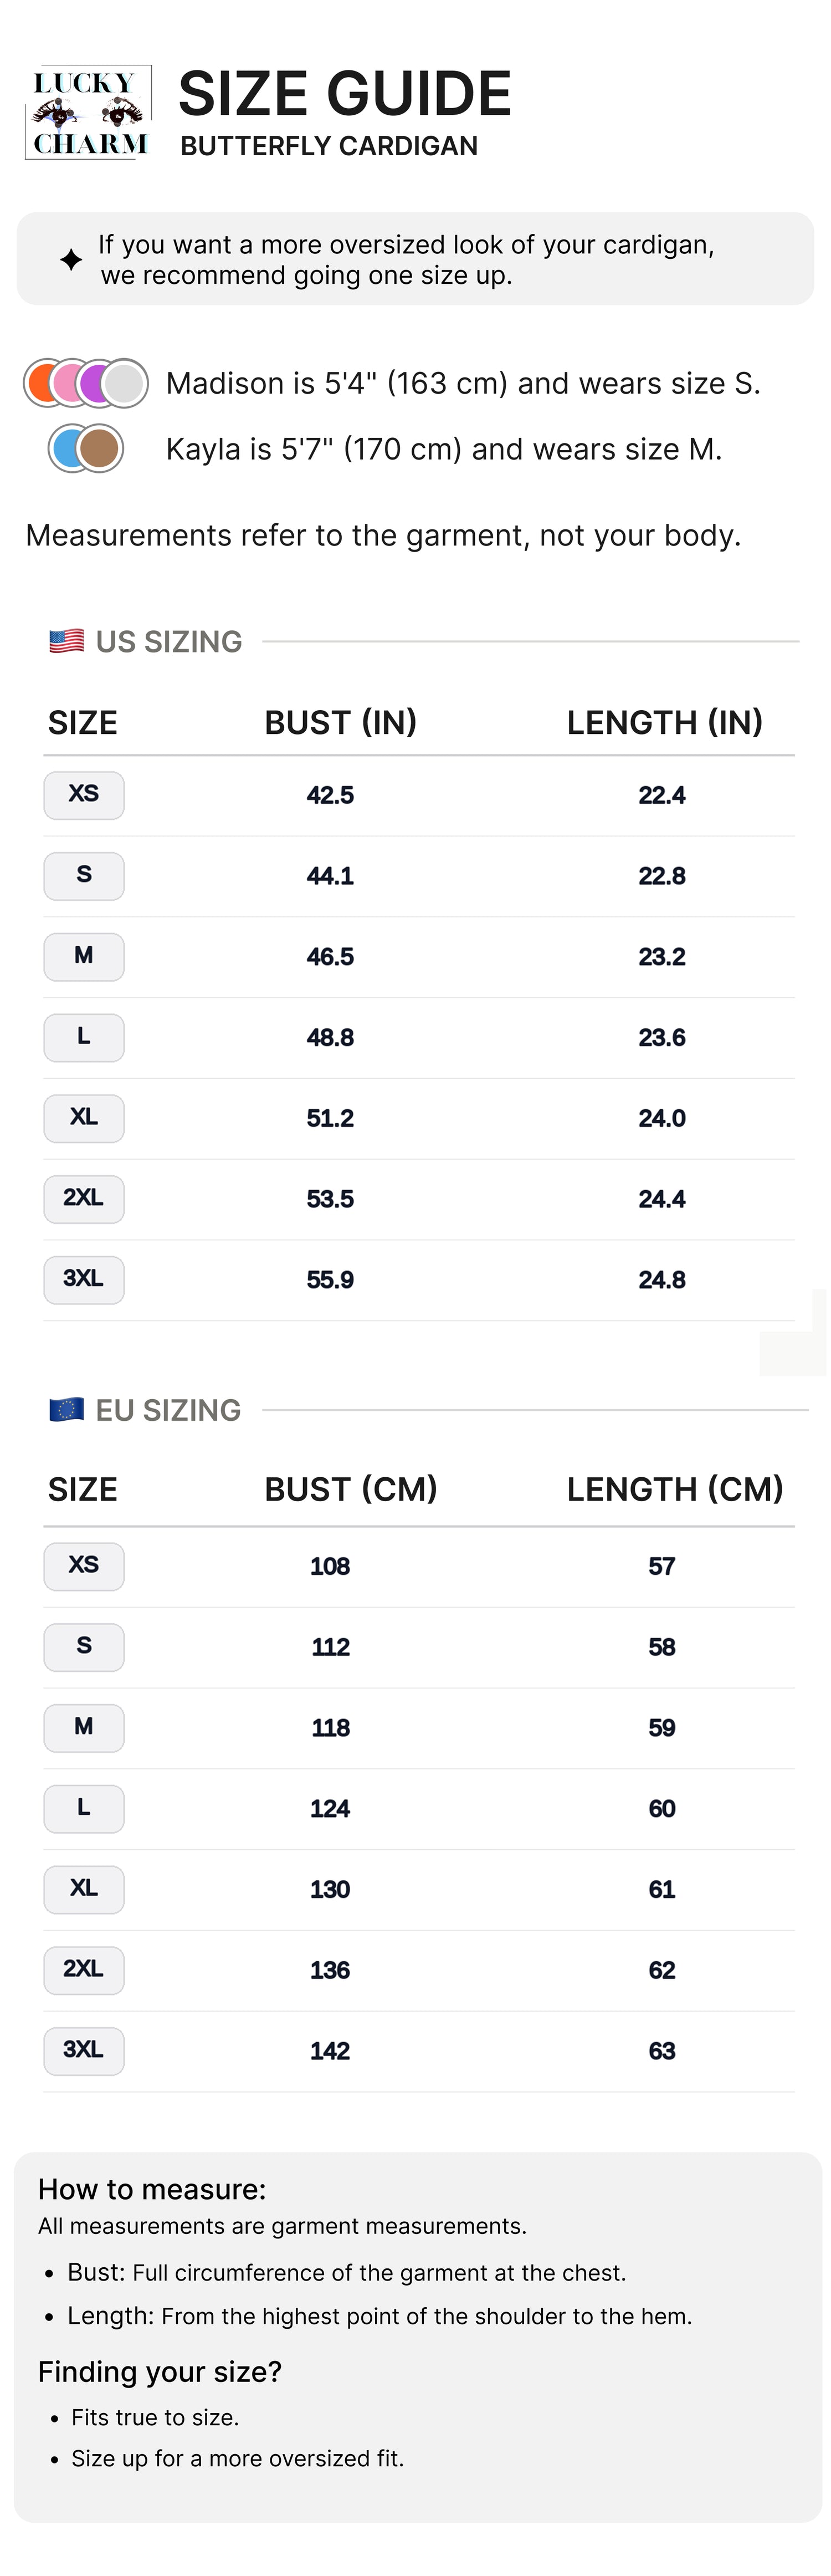
Task: Click the 3XL size badge in US sizing
Action: pos(84,1280)
